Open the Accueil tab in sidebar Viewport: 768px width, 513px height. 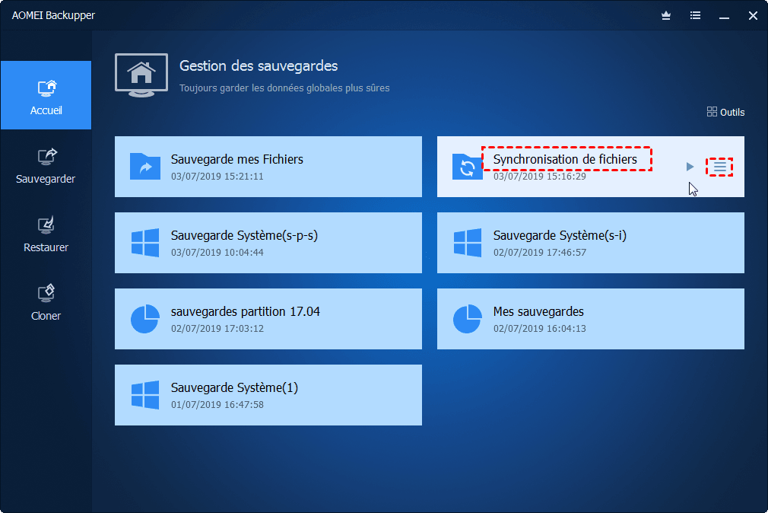tap(46, 95)
